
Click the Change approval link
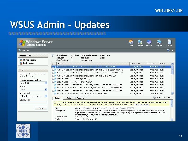click(x=30, y=60)
